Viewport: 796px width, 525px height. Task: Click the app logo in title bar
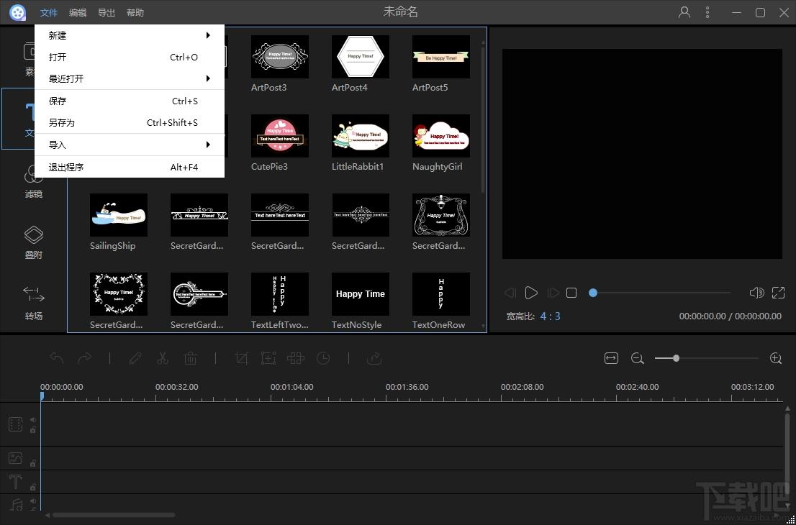coord(18,13)
